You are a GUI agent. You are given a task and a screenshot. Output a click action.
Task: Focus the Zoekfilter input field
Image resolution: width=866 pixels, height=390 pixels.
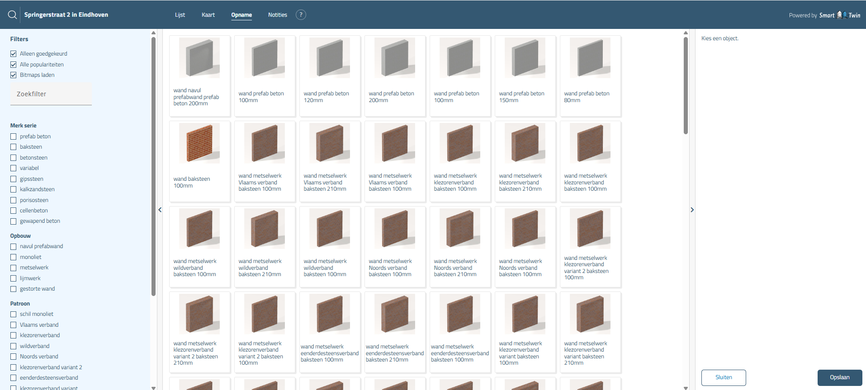pyautogui.click(x=51, y=94)
